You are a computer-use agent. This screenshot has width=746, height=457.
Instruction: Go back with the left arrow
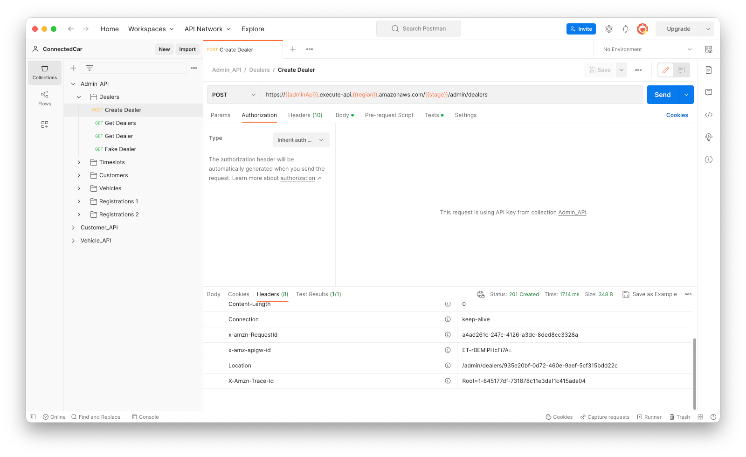point(71,29)
